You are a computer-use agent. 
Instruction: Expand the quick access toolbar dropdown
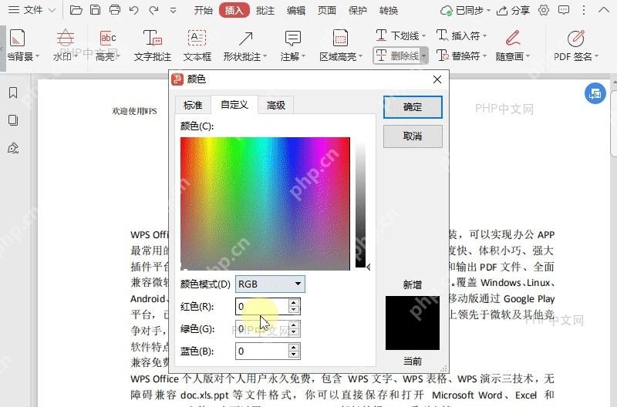coord(173,11)
